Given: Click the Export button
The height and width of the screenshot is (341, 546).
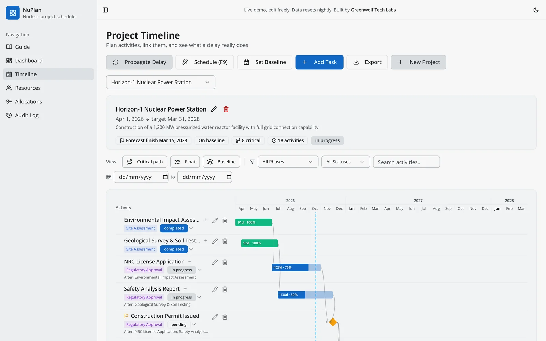Looking at the screenshot, I should 367,62.
